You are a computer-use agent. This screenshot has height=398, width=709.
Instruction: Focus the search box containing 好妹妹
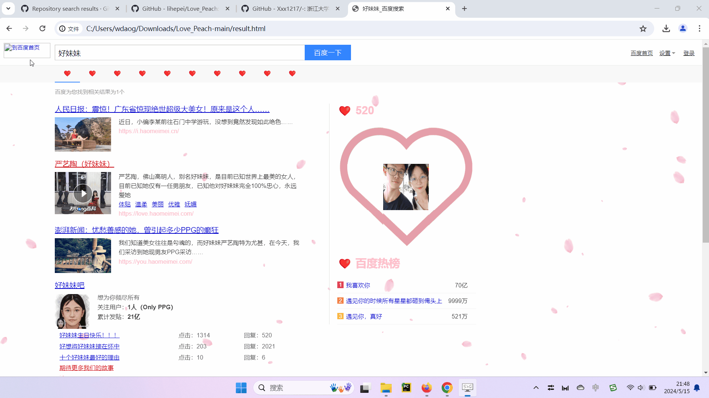click(180, 53)
